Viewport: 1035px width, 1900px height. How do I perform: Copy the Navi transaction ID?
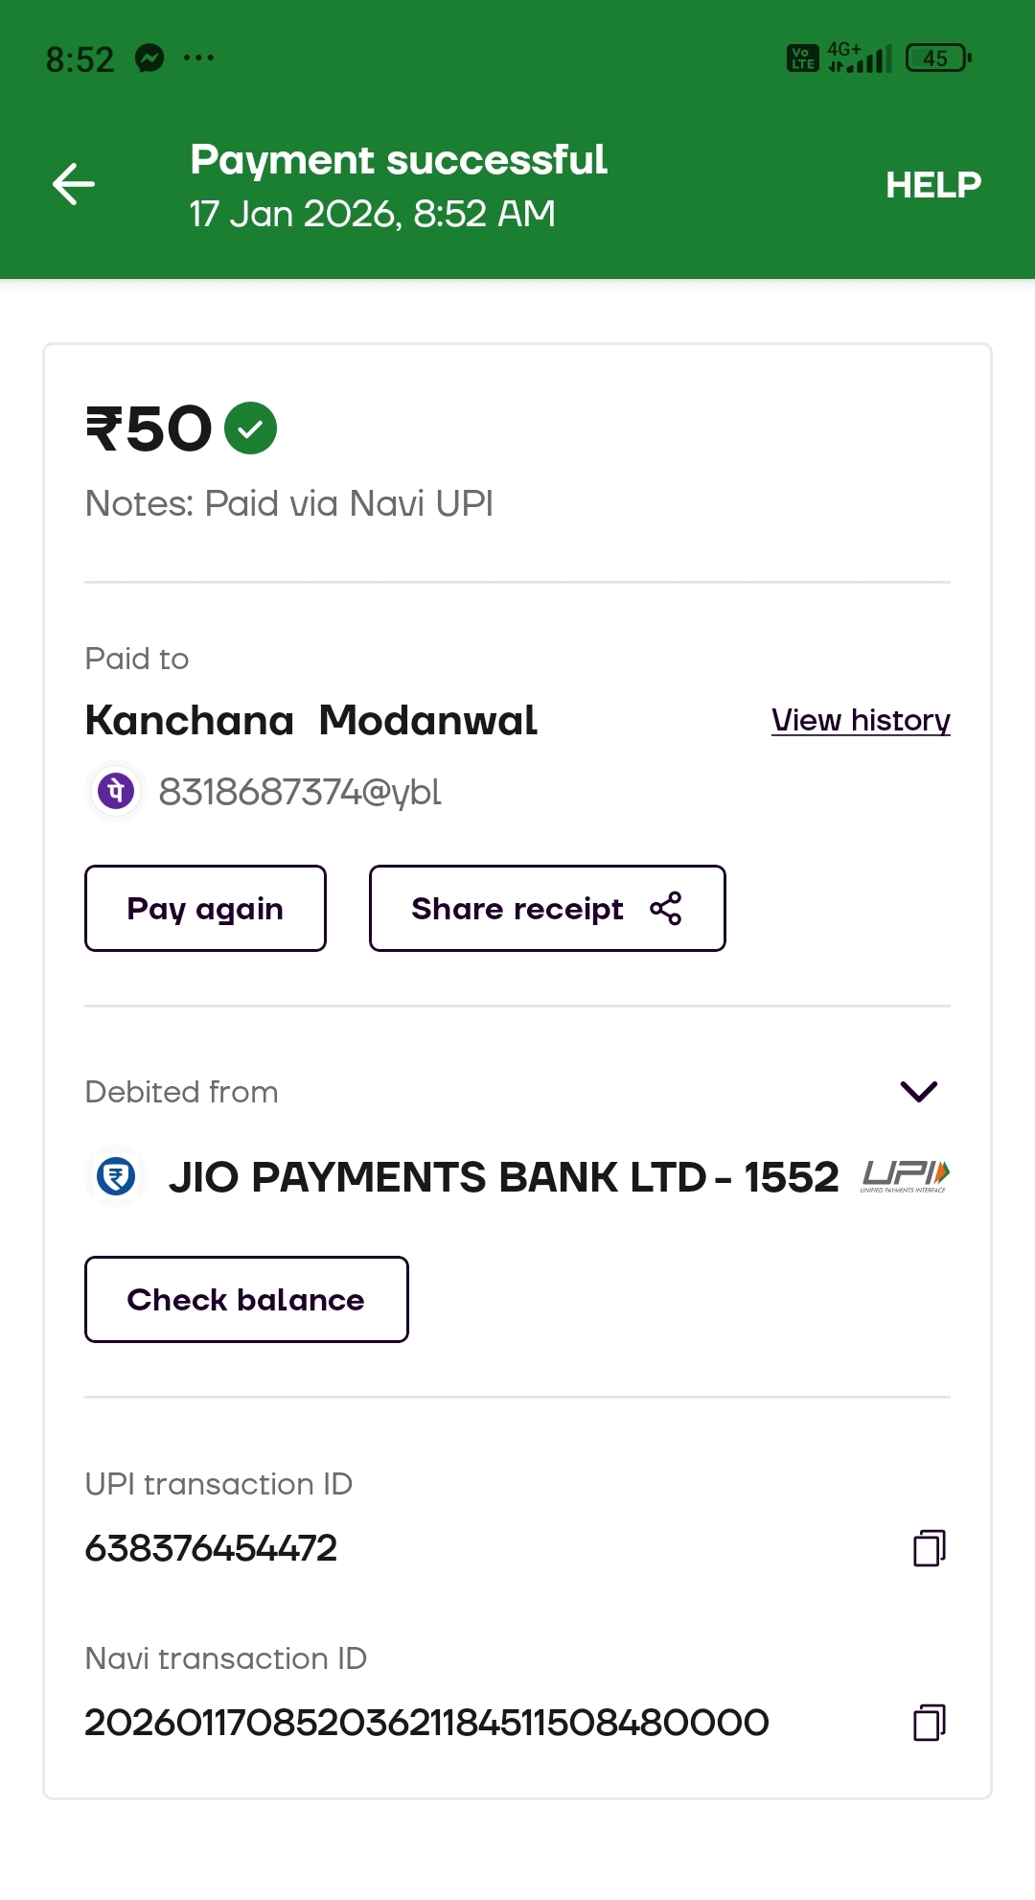(x=929, y=1723)
